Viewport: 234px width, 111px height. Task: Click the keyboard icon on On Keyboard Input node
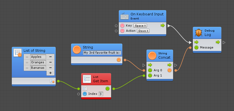(125, 16)
